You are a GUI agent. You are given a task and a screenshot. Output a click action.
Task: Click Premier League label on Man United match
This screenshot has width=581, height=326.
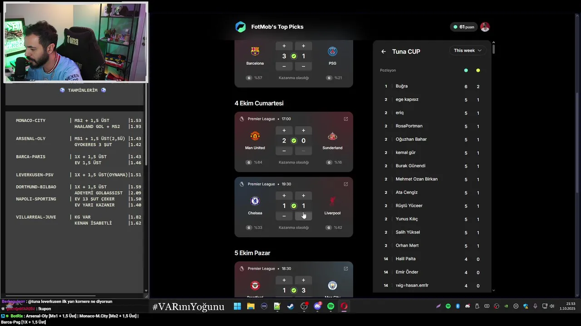[261, 119]
